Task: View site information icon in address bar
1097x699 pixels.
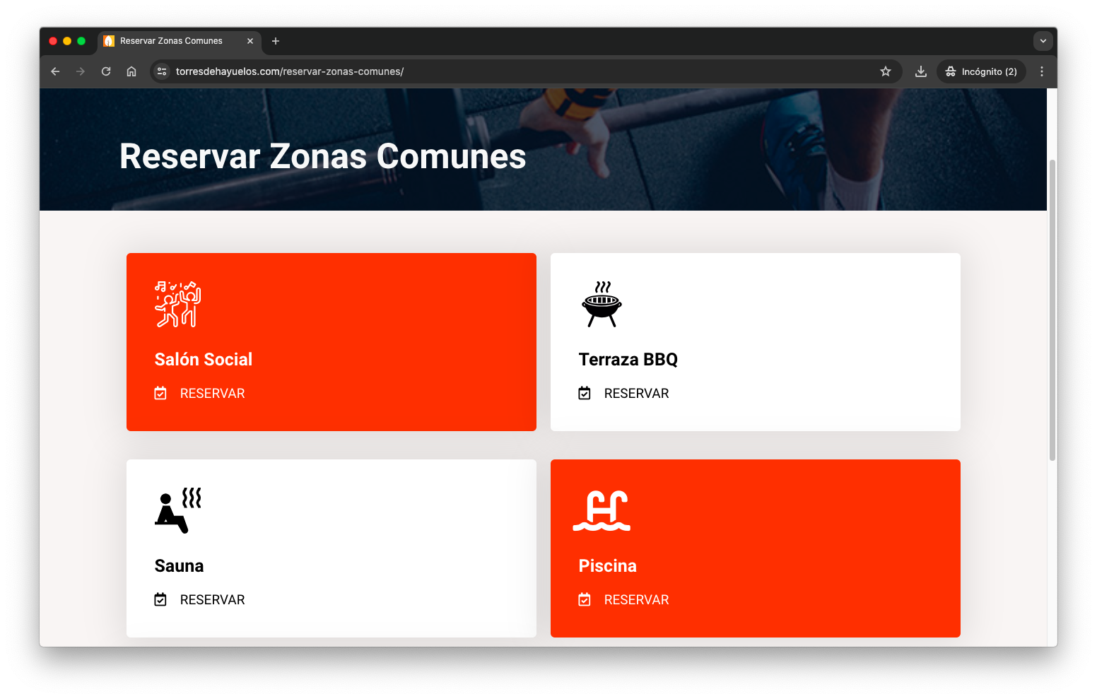Action: pos(162,71)
